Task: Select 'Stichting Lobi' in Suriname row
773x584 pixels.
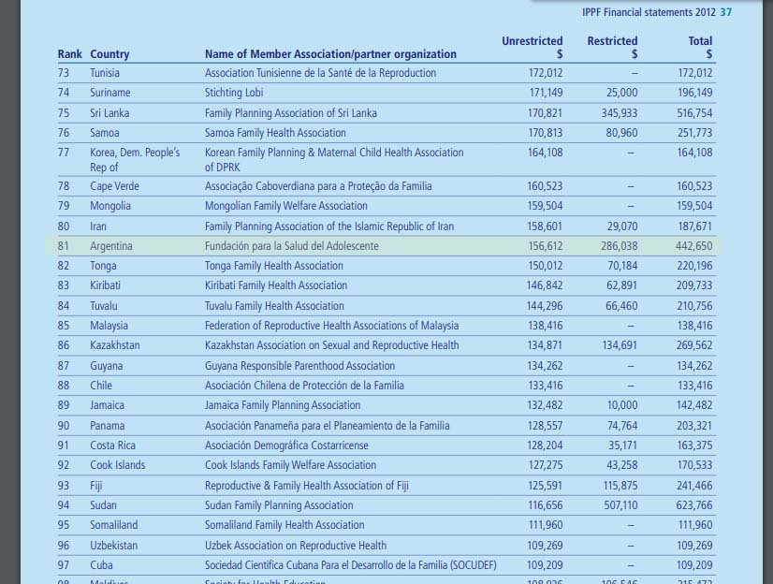Action: click(x=234, y=93)
